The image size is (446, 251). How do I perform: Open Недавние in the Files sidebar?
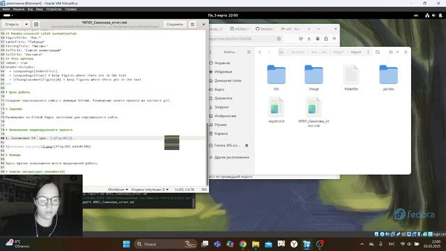click(231, 63)
